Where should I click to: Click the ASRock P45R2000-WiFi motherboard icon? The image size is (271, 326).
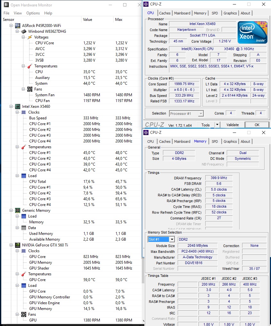tap(18, 26)
